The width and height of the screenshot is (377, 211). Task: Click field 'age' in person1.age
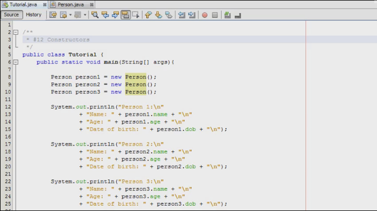coord(155,122)
